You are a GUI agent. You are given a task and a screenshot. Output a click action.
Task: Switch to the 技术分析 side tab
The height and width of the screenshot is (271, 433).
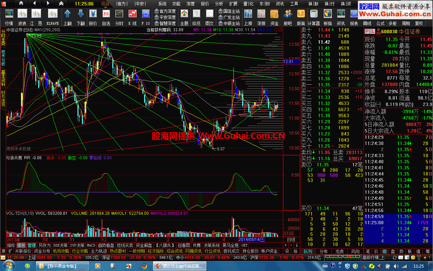3,58
